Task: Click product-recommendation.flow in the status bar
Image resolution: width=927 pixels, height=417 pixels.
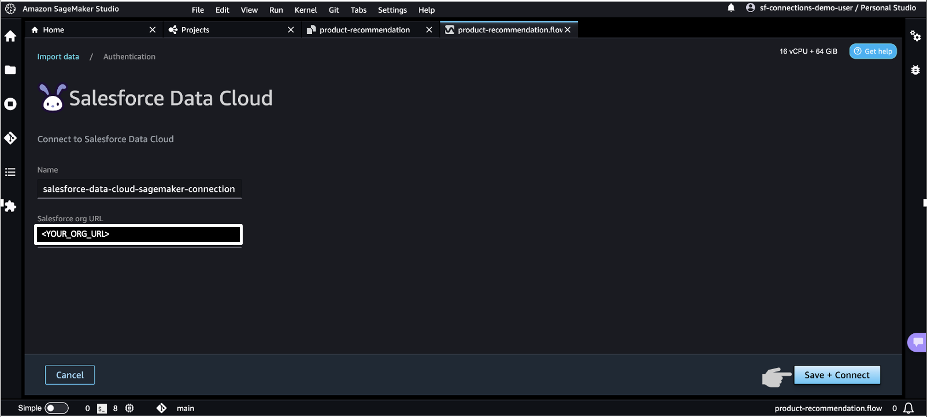Action: [x=828, y=408]
